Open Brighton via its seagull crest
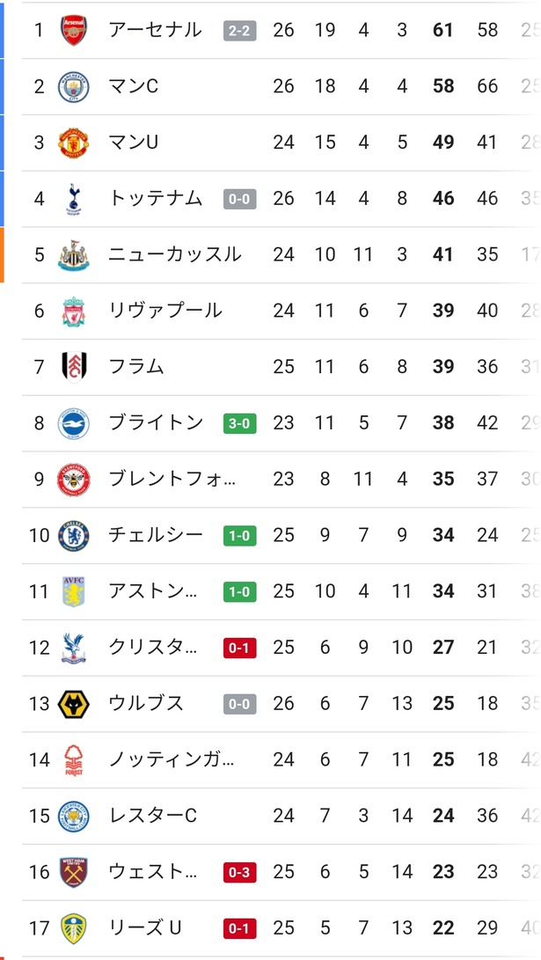 click(73, 422)
